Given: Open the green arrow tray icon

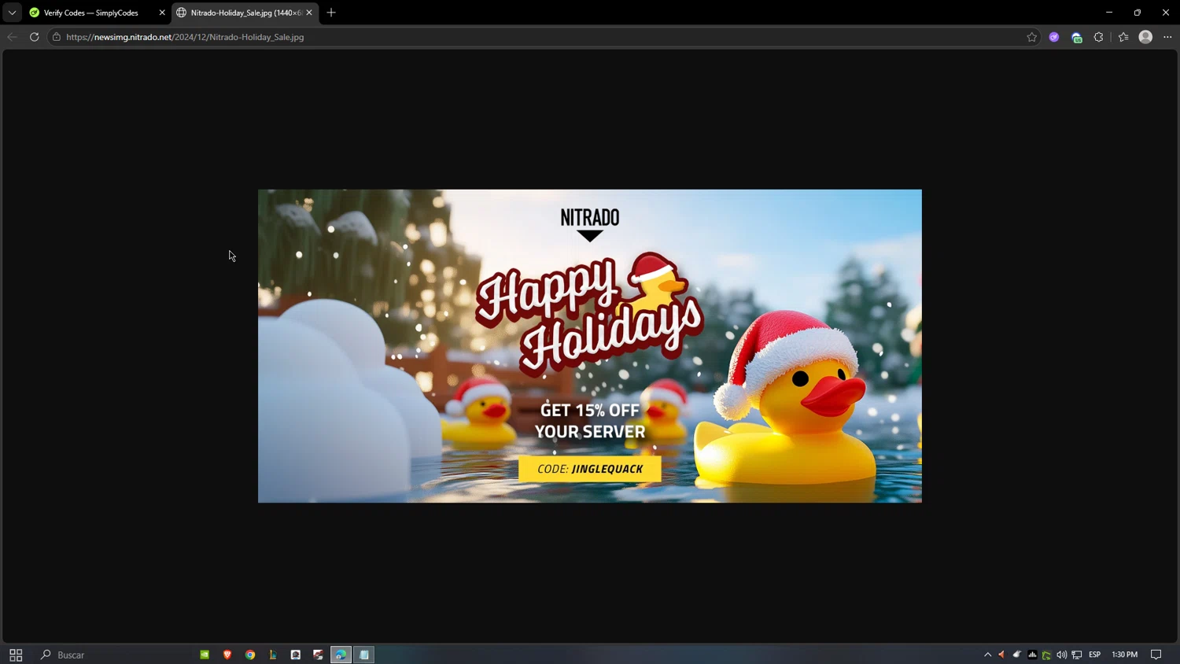Looking at the screenshot, I should pos(1046,655).
